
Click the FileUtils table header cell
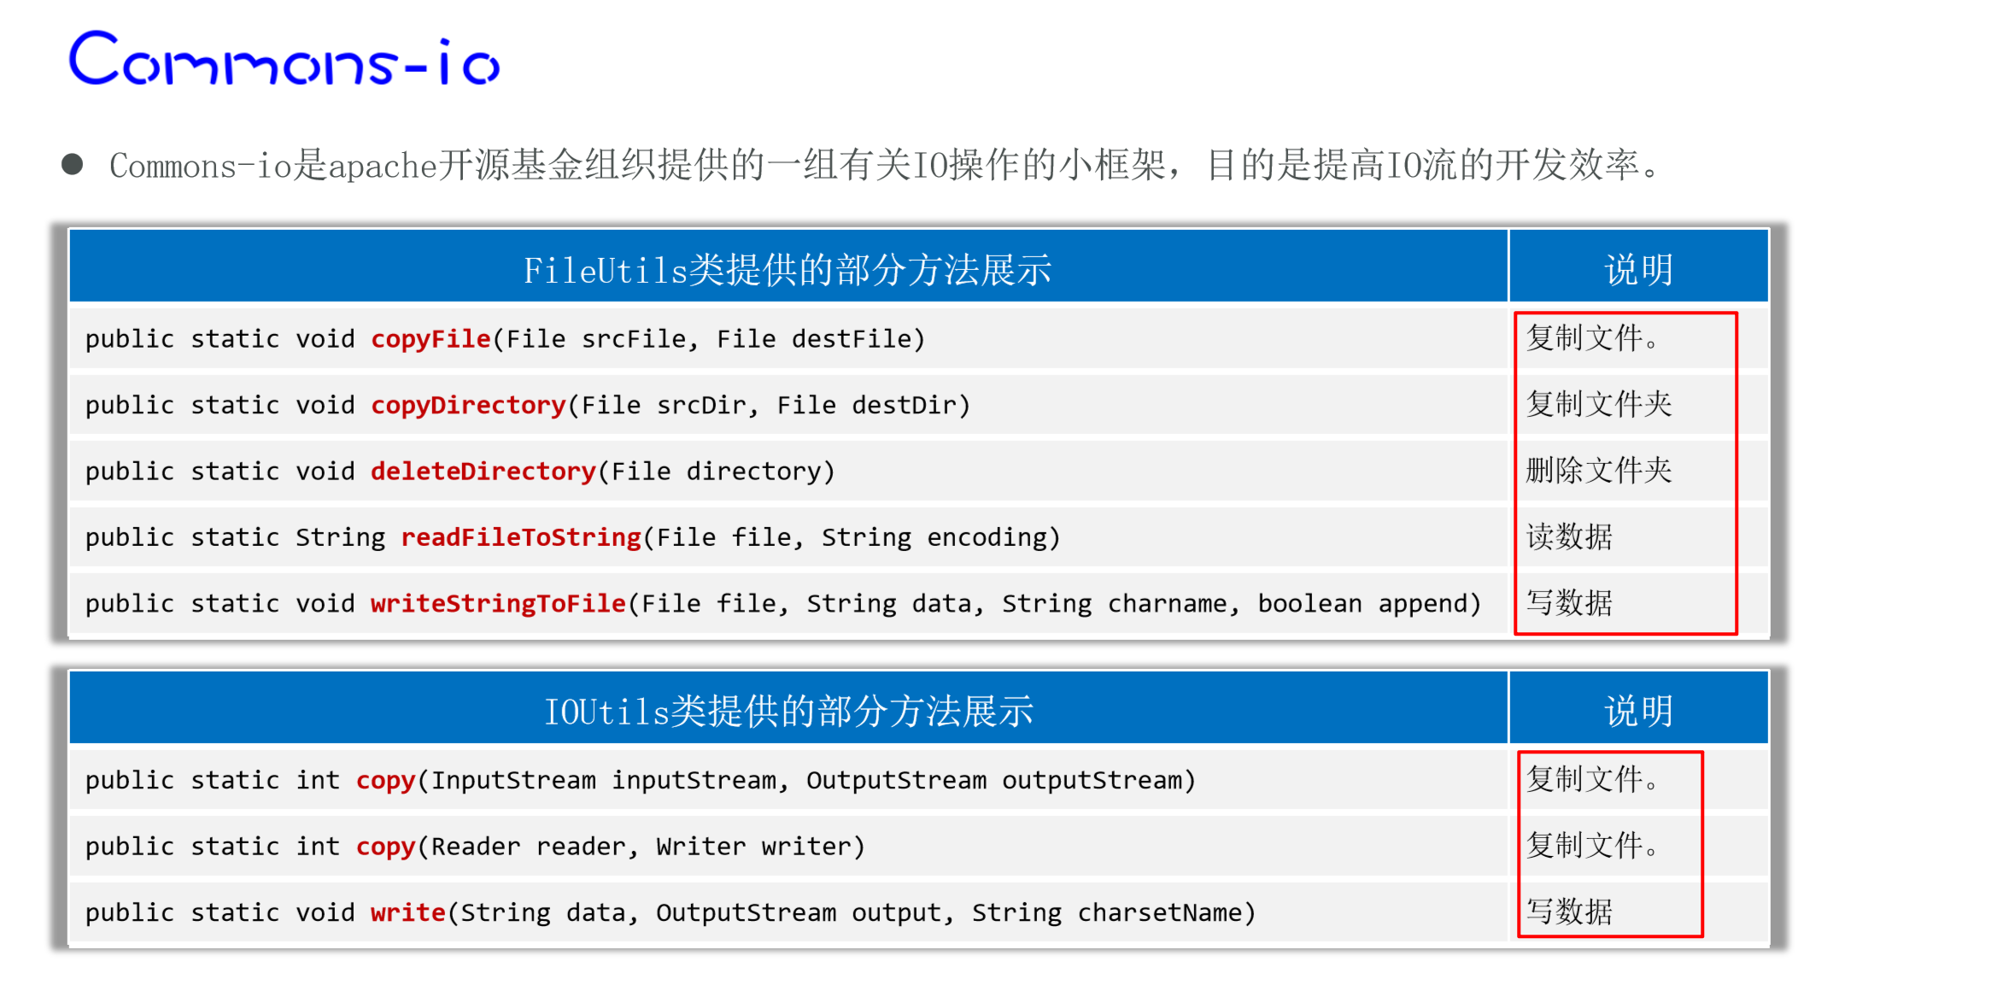pos(787,270)
